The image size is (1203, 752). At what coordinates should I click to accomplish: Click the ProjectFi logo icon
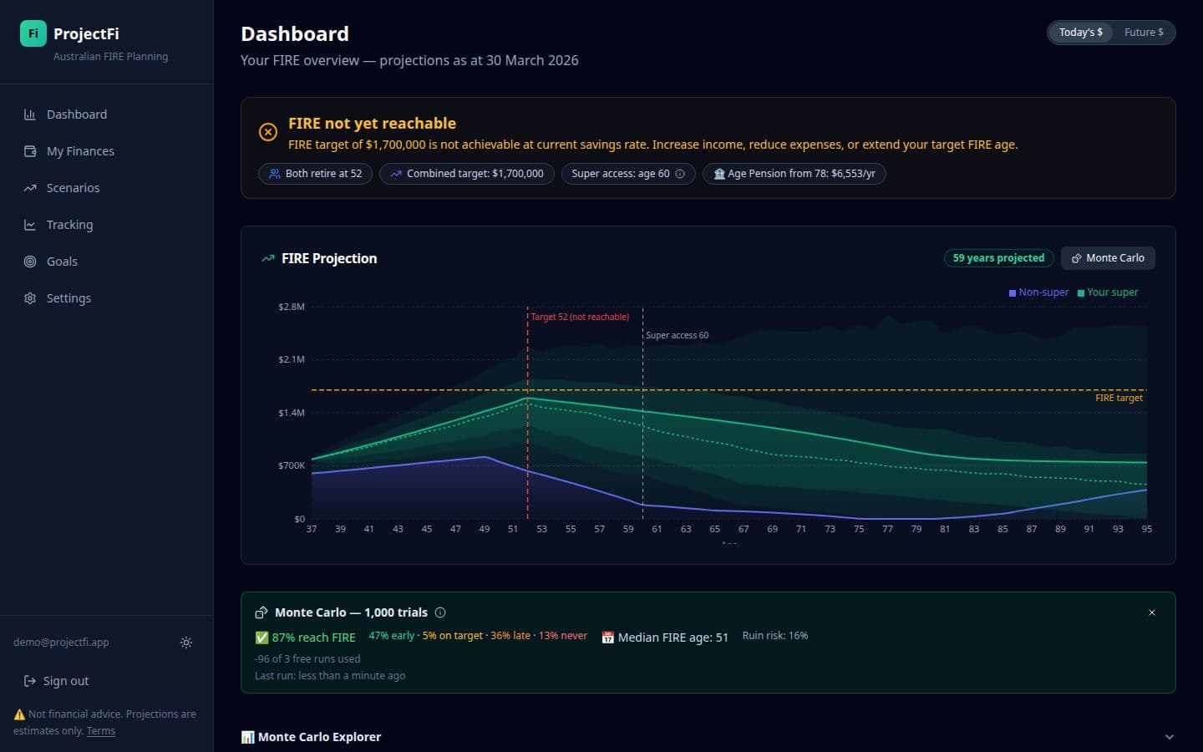coord(33,33)
